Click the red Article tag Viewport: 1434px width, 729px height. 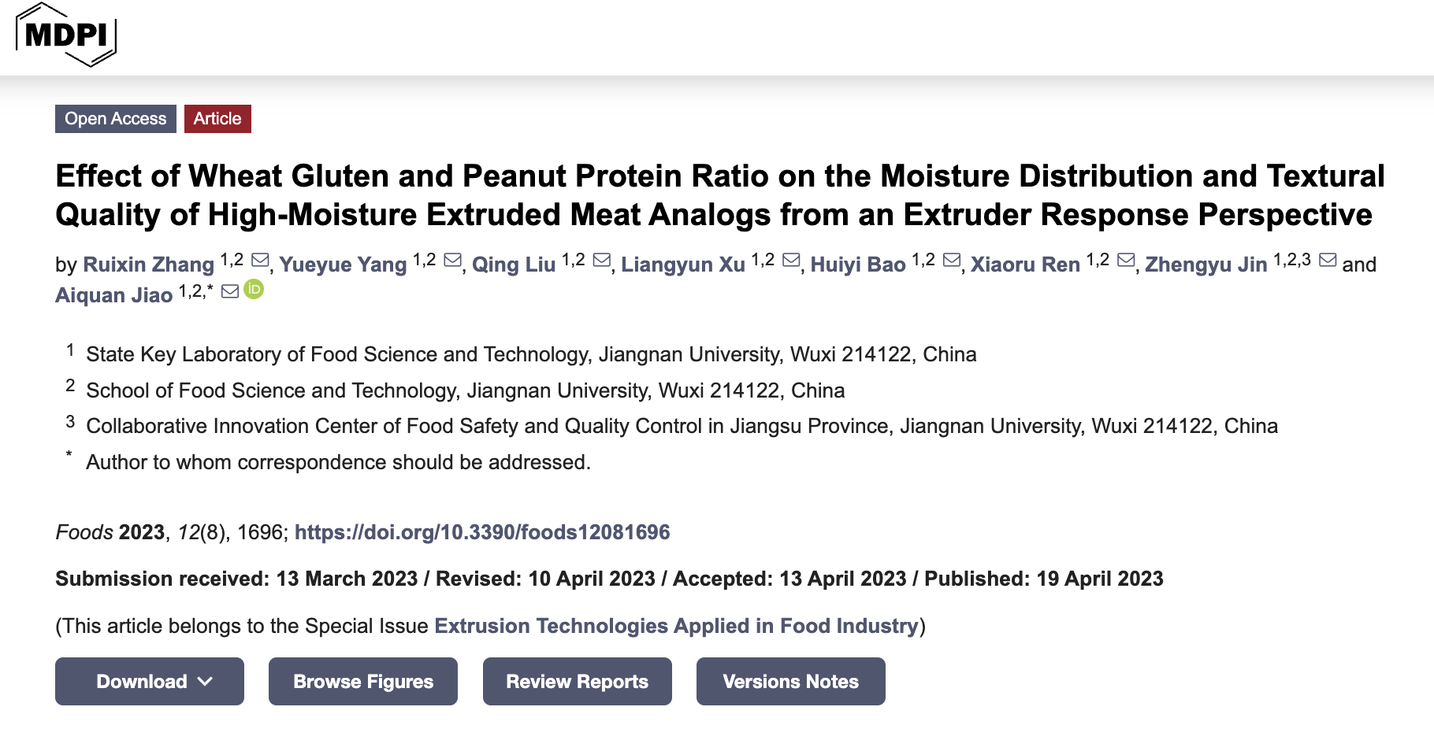pos(217,119)
